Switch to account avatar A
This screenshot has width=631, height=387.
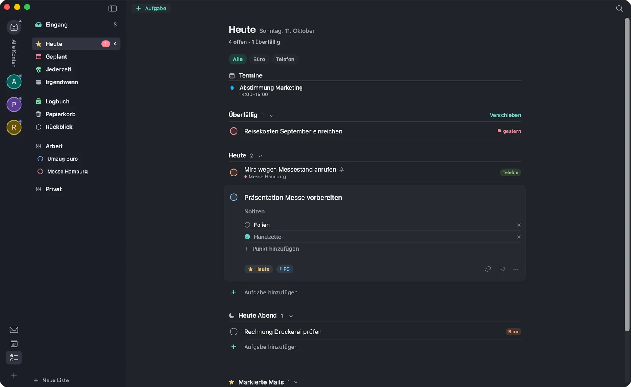[x=14, y=82]
